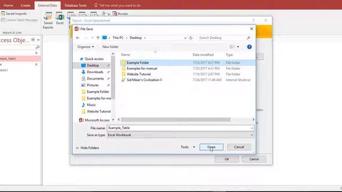Viewport: 342px width, 192px height.
Task: Click Cancel in the Export dialog
Action: [254, 159]
